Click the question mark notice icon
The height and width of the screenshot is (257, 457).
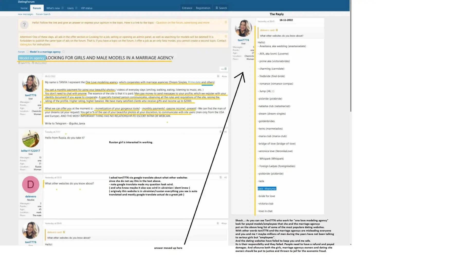tap(24, 25)
